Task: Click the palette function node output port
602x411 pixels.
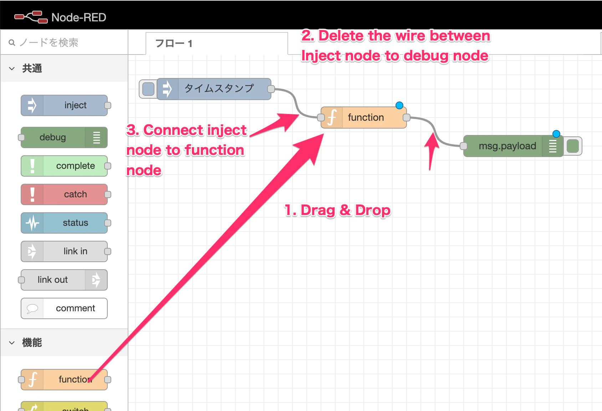Action: pyautogui.click(x=108, y=380)
